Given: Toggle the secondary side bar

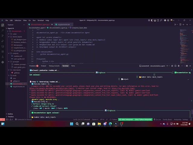Looking at the screenshot, I should click(x=158, y=20).
